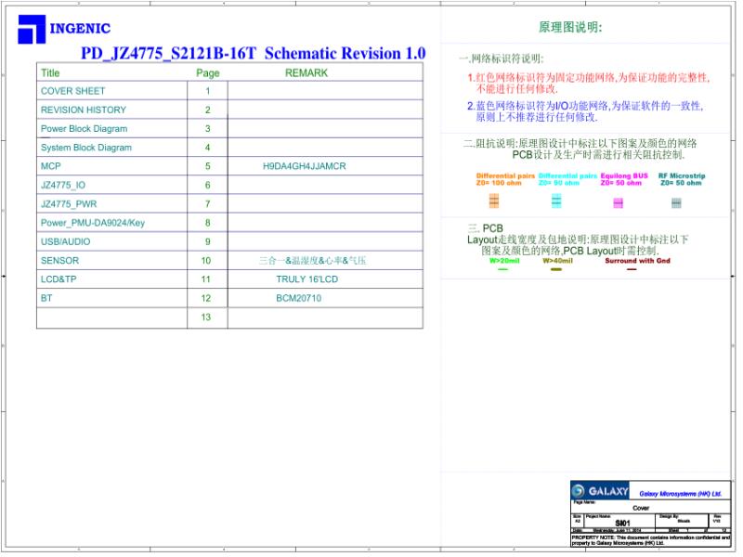Click the red Surround with Gnd line sample
The width and height of the screenshot is (743, 557).
632,269
